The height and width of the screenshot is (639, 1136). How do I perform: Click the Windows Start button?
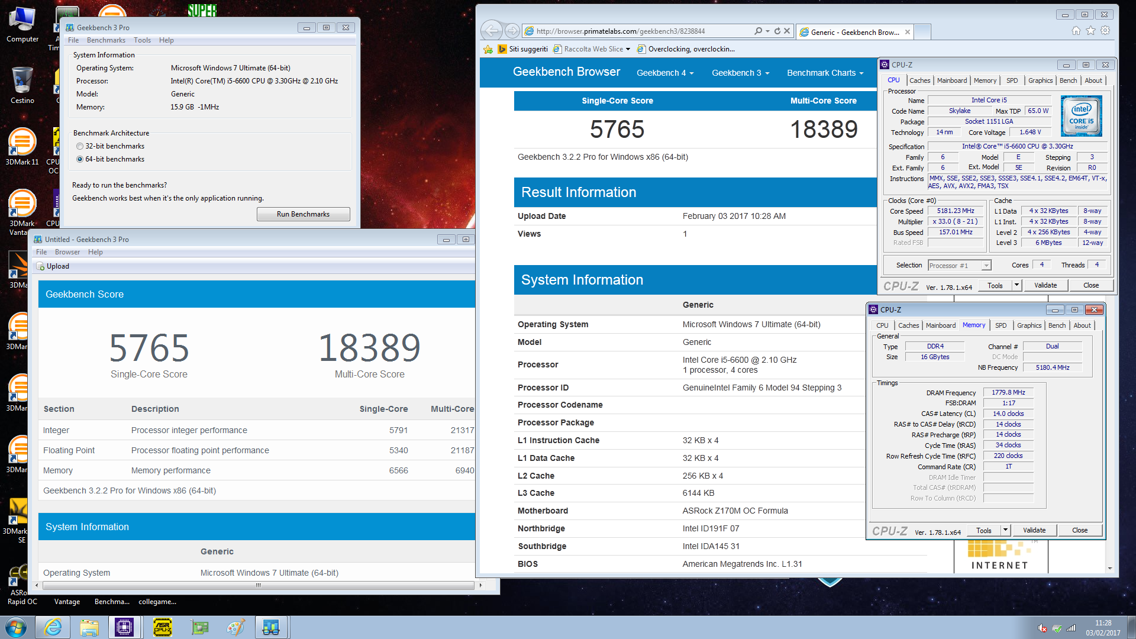click(16, 627)
